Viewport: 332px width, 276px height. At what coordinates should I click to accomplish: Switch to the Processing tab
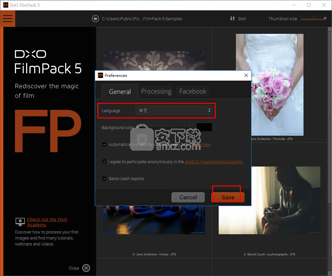click(x=156, y=91)
